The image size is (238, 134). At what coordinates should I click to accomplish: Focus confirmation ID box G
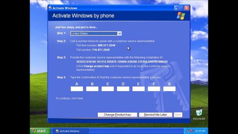[x=170, y=89]
